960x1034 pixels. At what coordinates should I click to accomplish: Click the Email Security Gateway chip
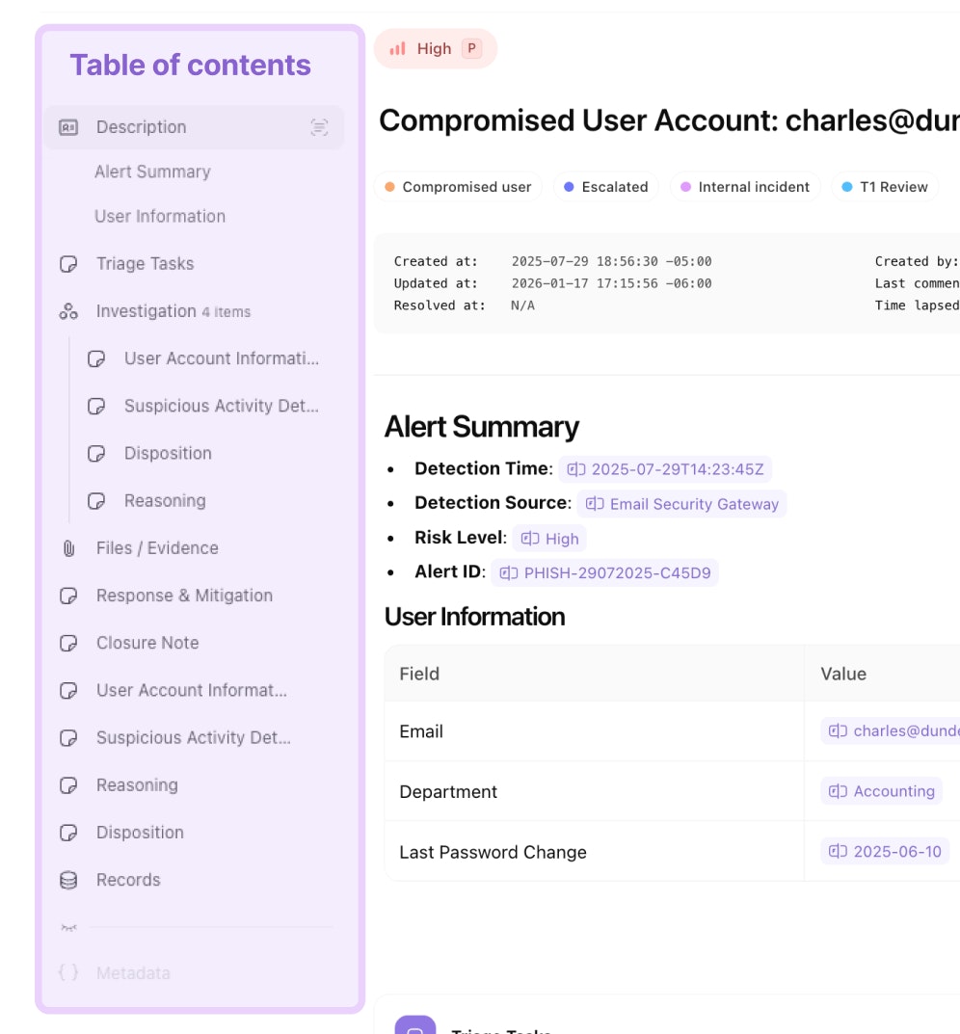pos(682,504)
